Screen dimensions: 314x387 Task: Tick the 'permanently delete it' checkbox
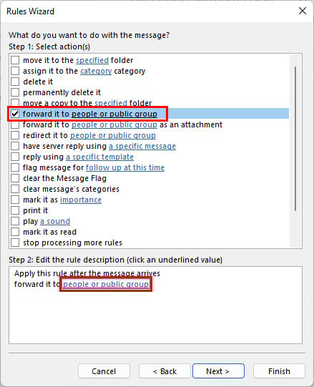coord(15,92)
